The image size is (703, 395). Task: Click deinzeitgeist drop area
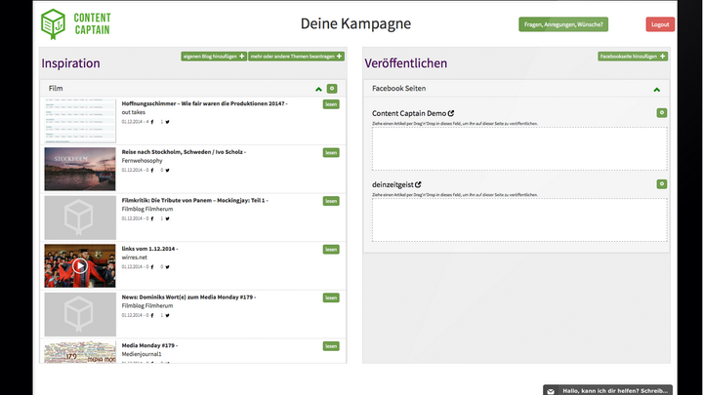tap(519, 219)
